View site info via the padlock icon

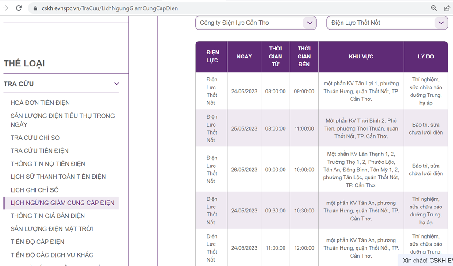pyautogui.click(x=35, y=8)
